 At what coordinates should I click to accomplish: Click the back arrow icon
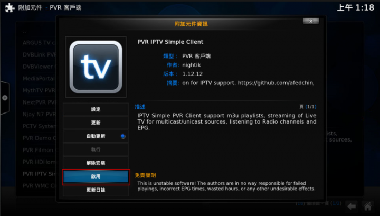pyautogui.click(x=351, y=206)
